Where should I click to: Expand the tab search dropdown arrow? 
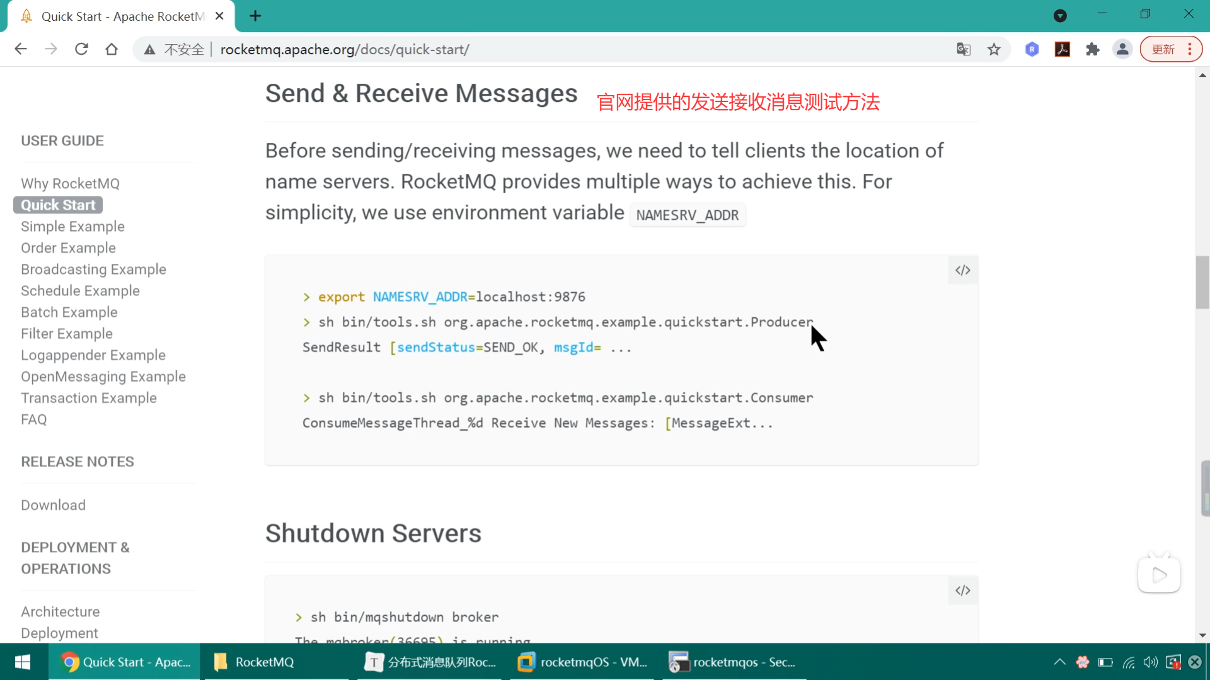pos(1060,16)
